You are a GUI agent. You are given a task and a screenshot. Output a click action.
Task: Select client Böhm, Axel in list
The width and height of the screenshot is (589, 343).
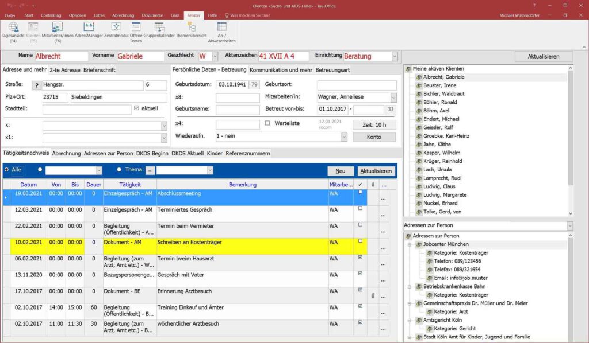[436, 111]
